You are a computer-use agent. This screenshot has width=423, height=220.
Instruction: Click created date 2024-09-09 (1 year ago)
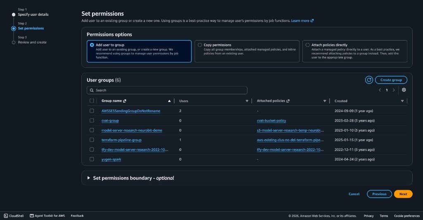pos(354,111)
